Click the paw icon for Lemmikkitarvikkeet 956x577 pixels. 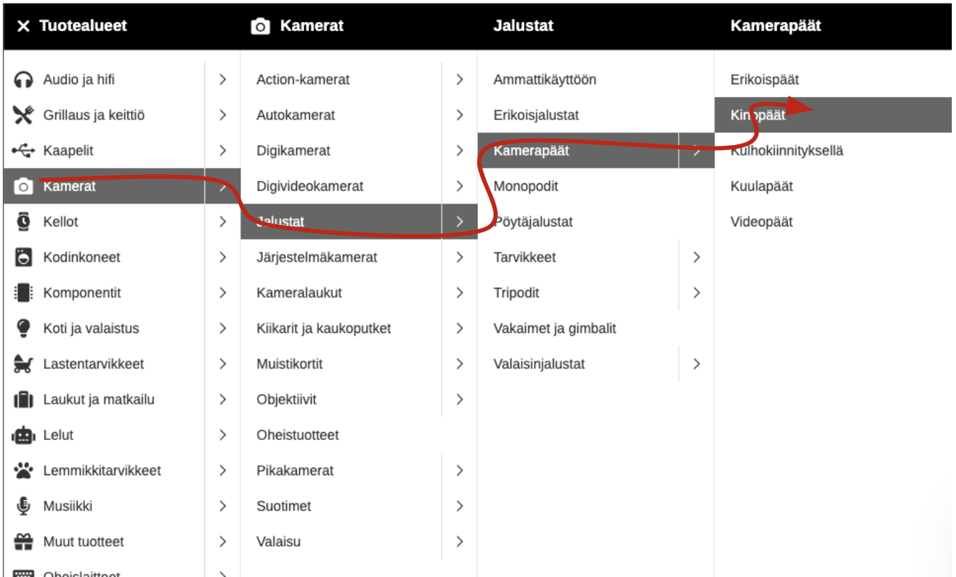point(23,470)
